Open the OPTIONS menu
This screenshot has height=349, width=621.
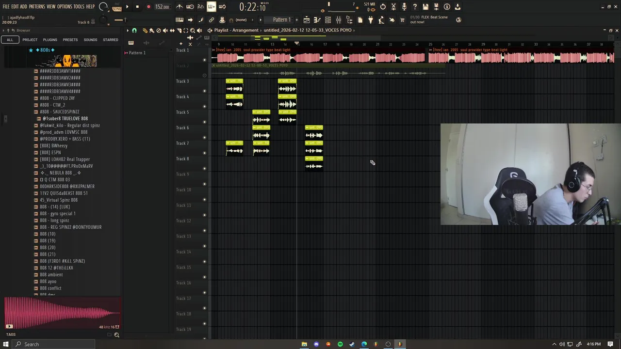coord(65,7)
